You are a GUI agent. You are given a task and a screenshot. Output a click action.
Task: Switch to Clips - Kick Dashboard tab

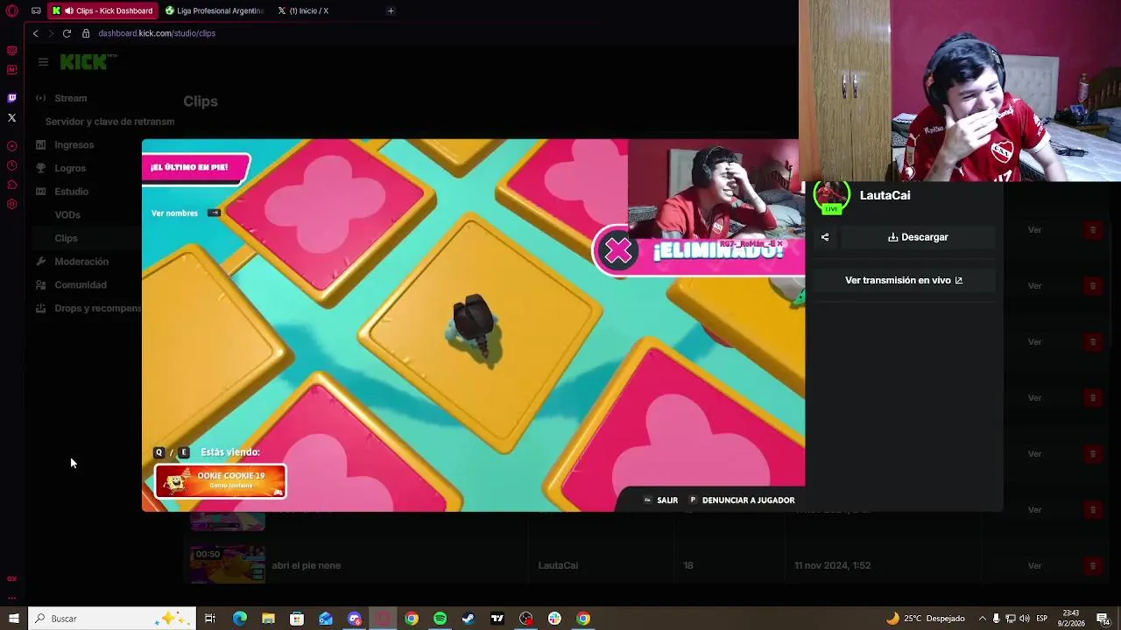point(103,10)
